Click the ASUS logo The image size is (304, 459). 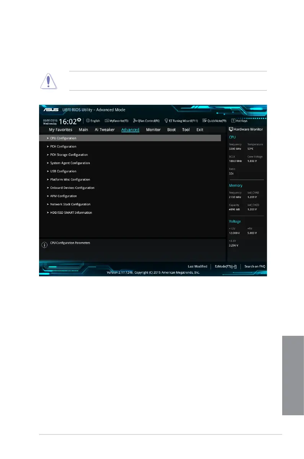tap(51, 110)
